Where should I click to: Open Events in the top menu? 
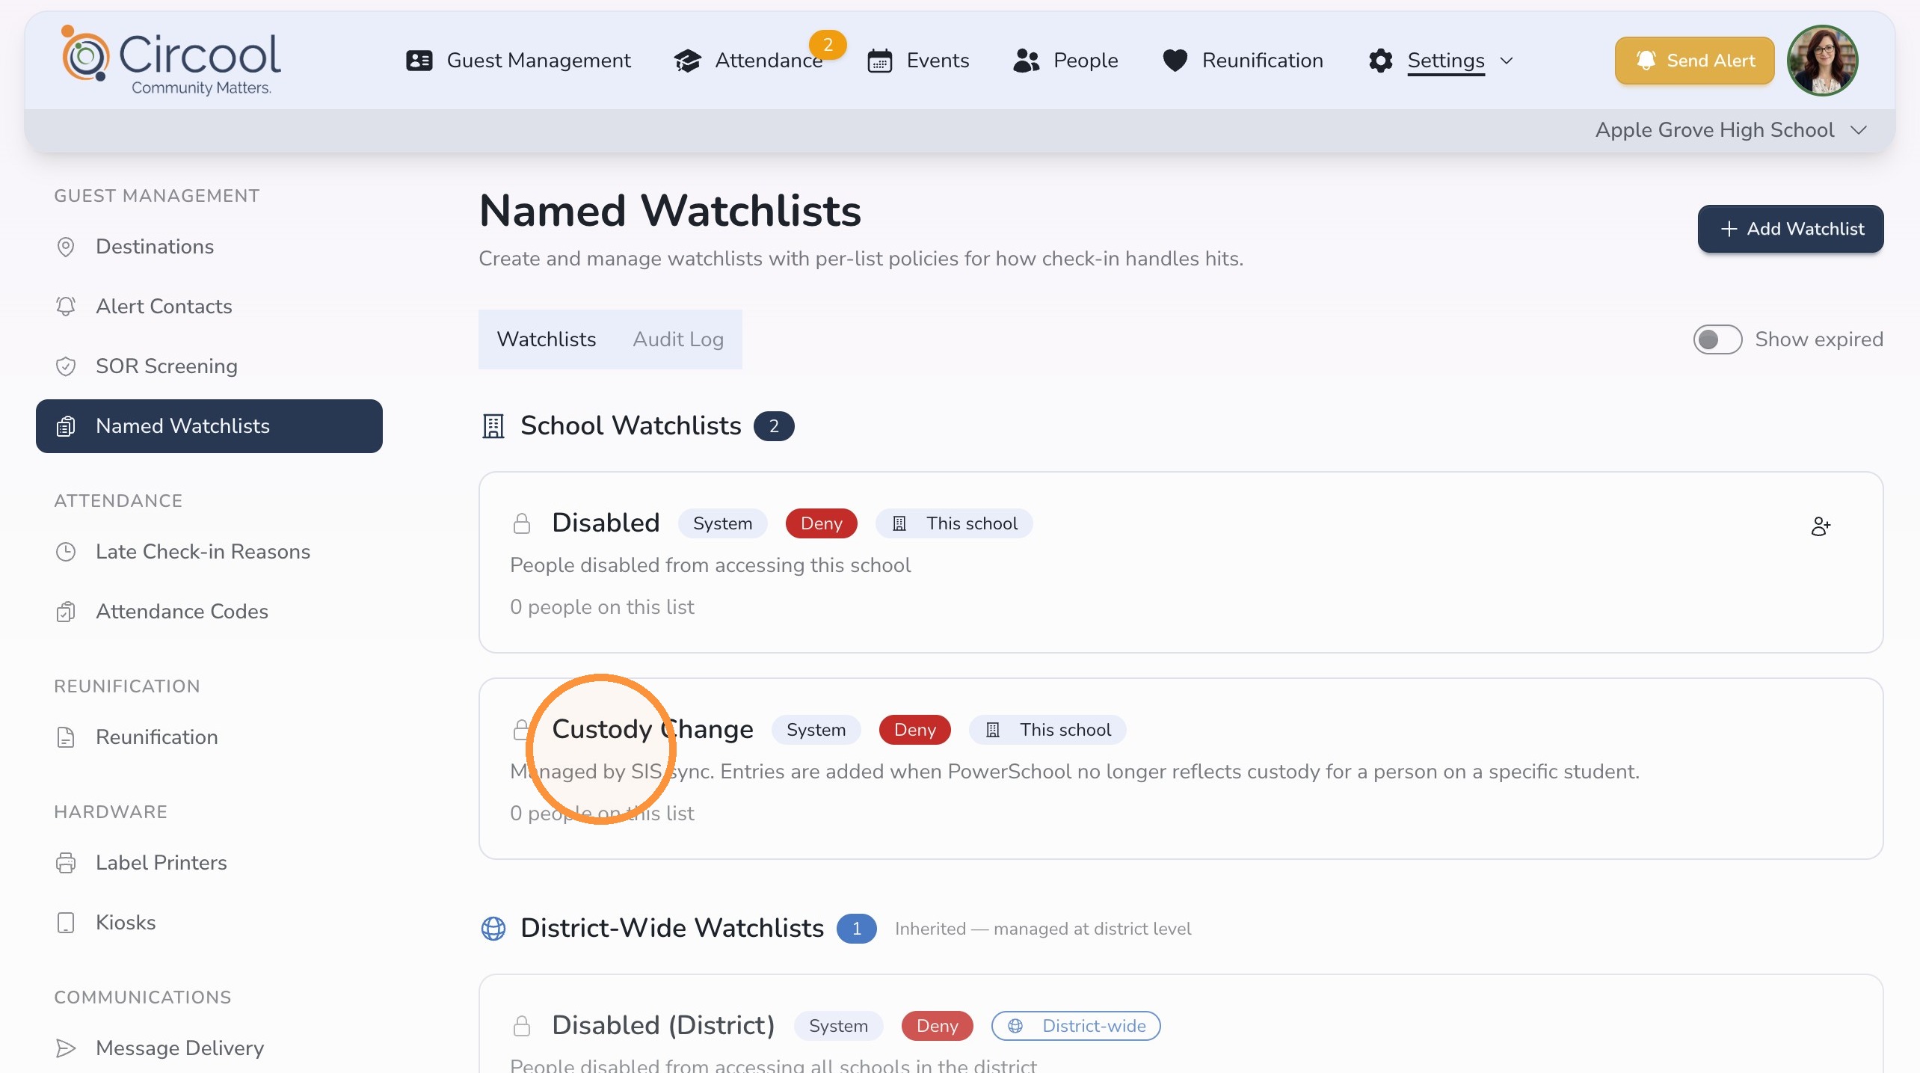click(x=918, y=61)
